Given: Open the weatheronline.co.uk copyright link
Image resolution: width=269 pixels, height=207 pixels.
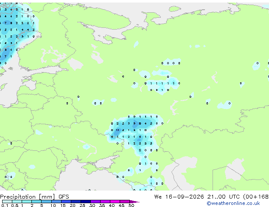Looking at the screenshot, I should point(233,203).
